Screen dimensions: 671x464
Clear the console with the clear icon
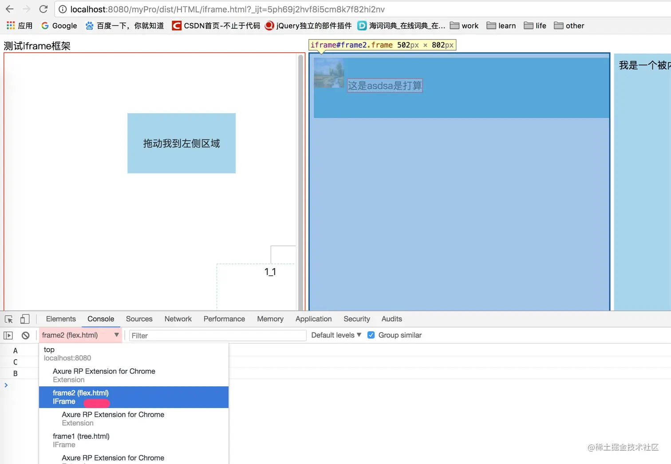[26, 335]
